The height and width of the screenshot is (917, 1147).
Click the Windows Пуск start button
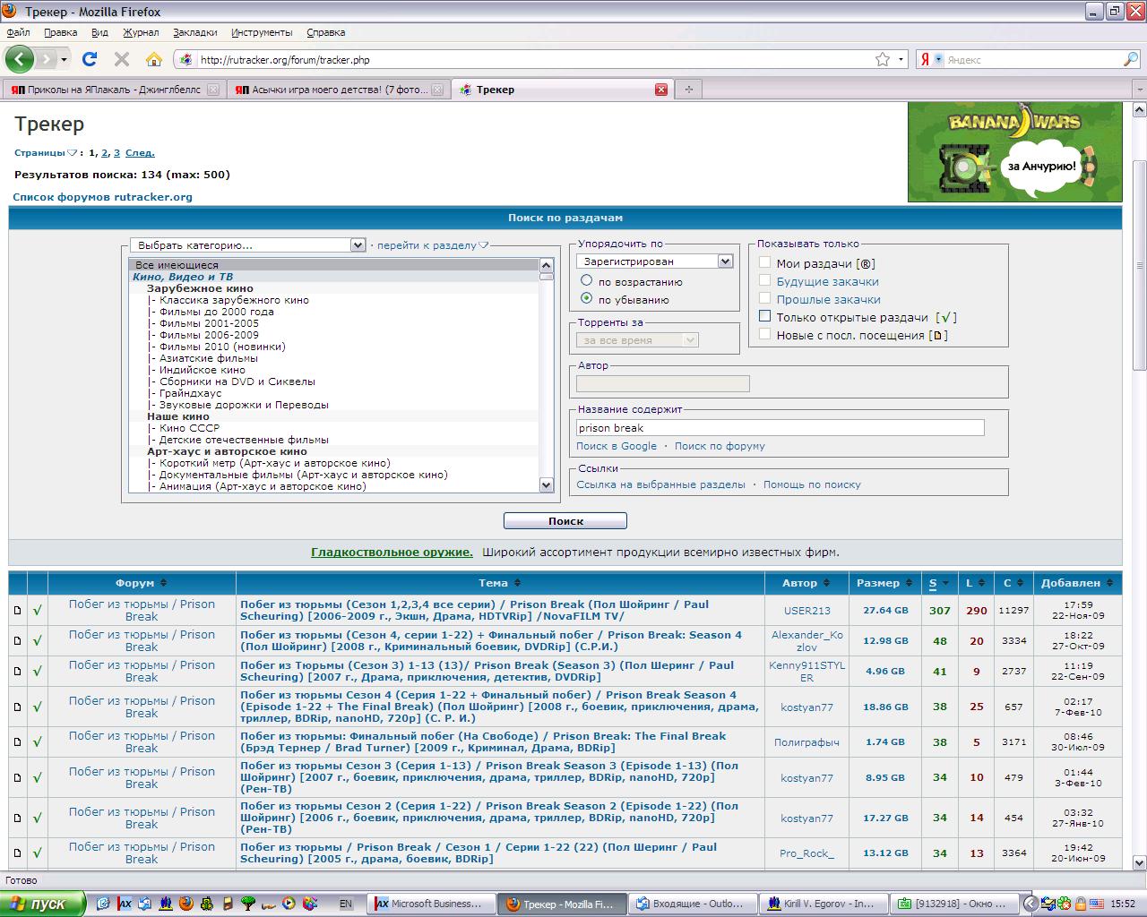43,904
